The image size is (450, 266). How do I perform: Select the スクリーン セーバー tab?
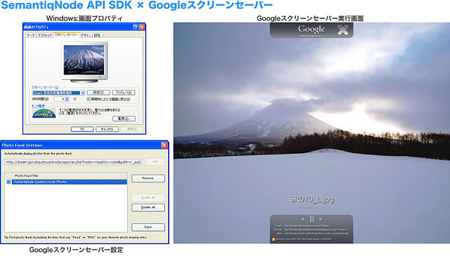click(66, 35)
